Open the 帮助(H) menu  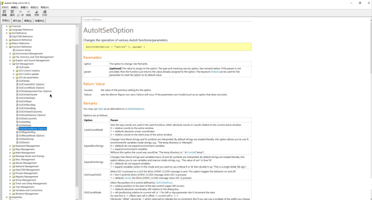[45, 7]
